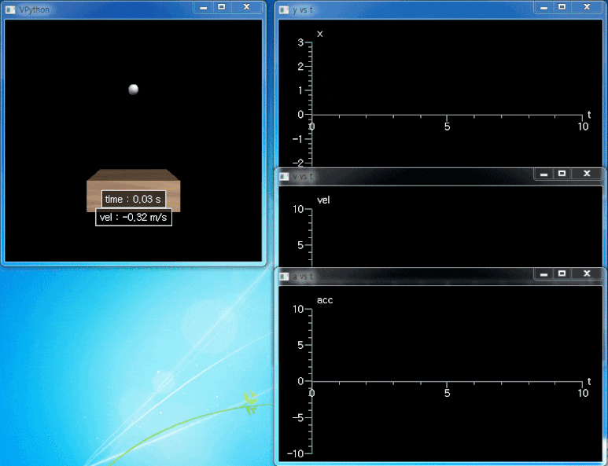This screenshot has width=608, height=466.
Task: Maximize the VPython window
Action: coord(221,7)
